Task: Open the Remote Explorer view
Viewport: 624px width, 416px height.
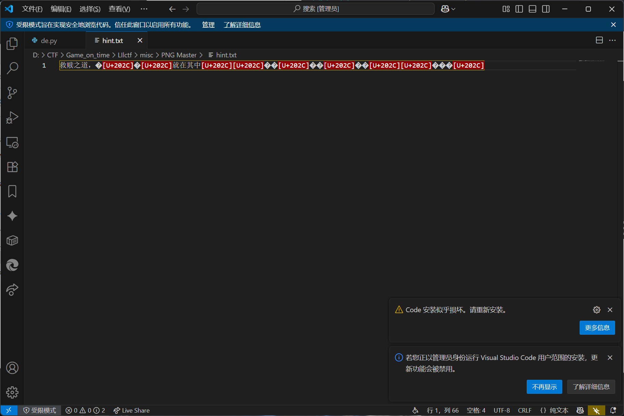Action: point(12,142)
